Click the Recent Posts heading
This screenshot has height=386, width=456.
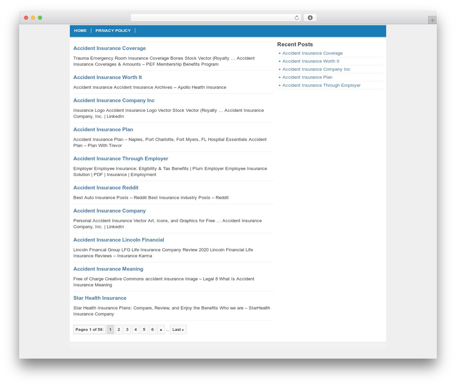tap(295, 45)
